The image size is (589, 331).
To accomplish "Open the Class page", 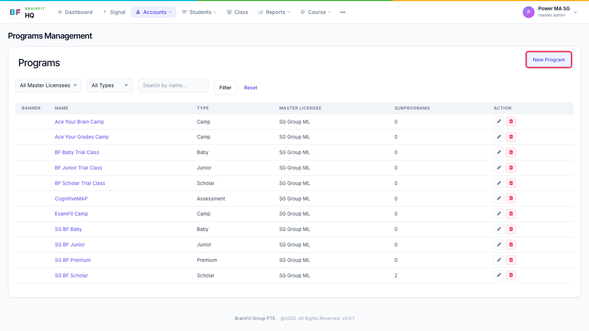I will (237, 12).
